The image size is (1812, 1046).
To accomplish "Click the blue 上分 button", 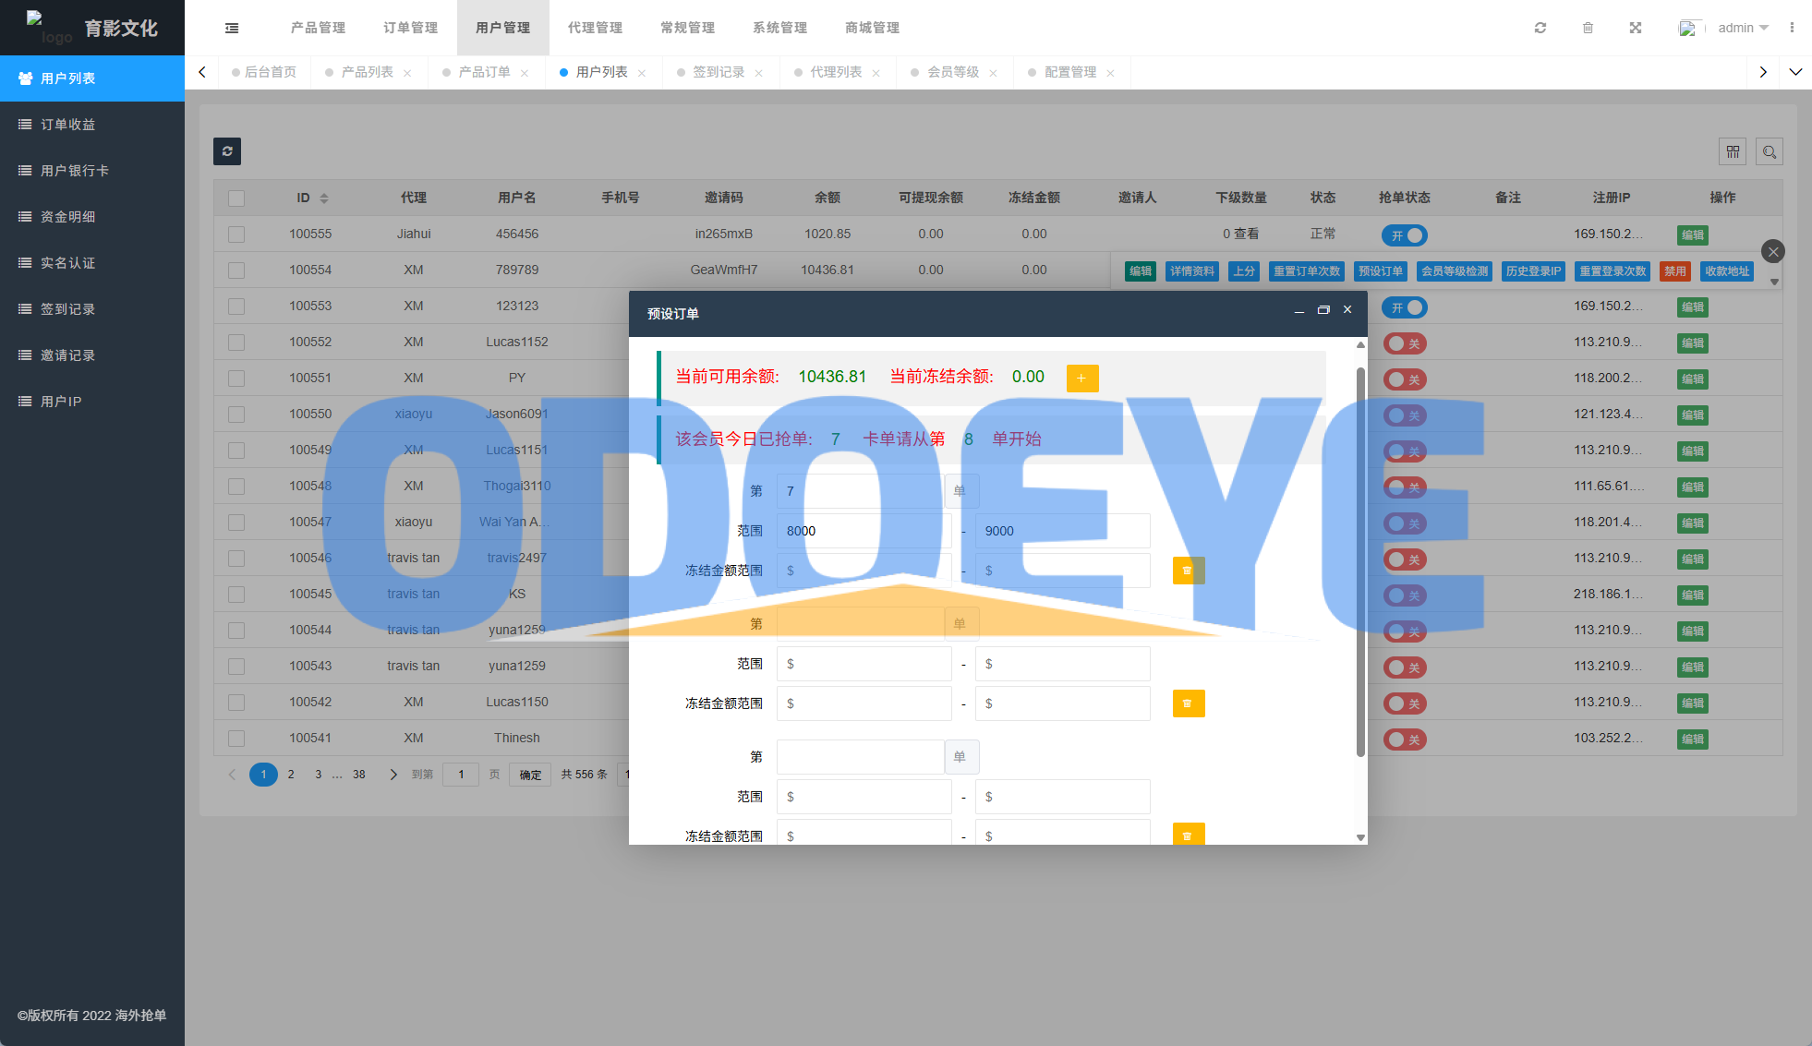I will [1244, 271].
